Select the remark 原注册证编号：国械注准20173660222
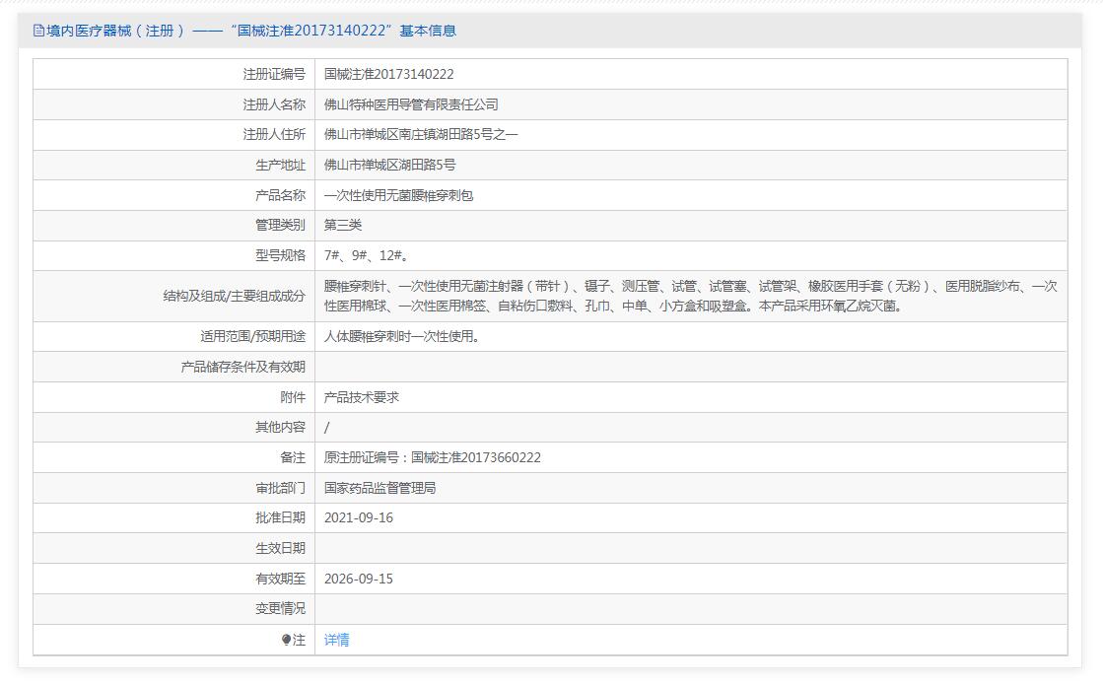The width and height of the screenshot is (1103, 684). (x=432, y=457)
